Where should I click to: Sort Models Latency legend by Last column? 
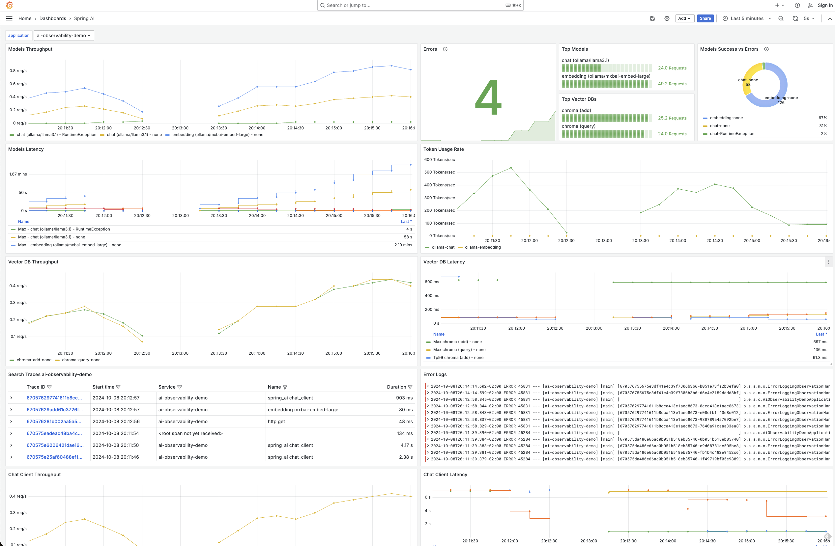point(406,221)
